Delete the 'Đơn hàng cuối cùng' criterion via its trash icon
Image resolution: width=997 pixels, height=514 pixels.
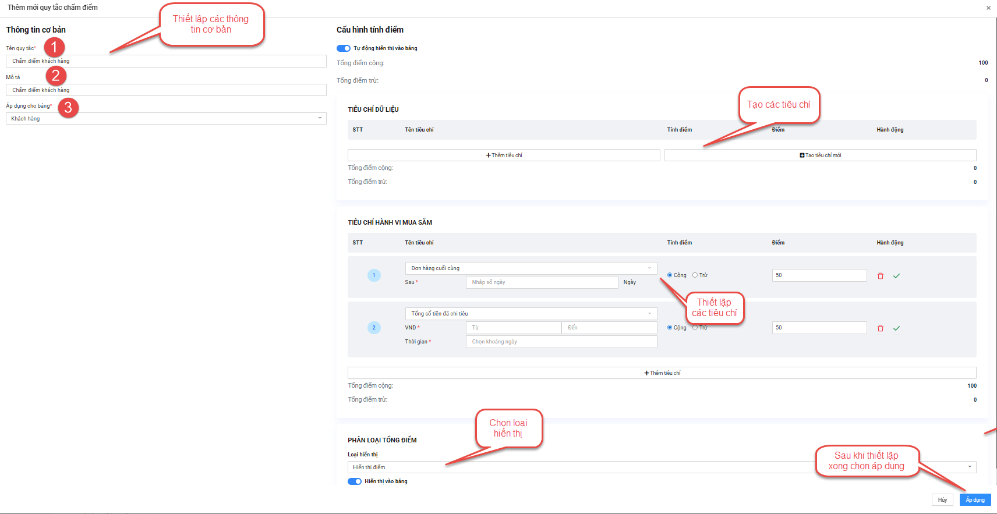point(880,276)
